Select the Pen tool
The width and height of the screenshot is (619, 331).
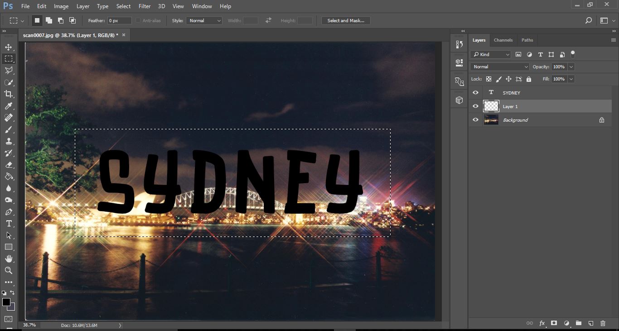click(9, 212)
